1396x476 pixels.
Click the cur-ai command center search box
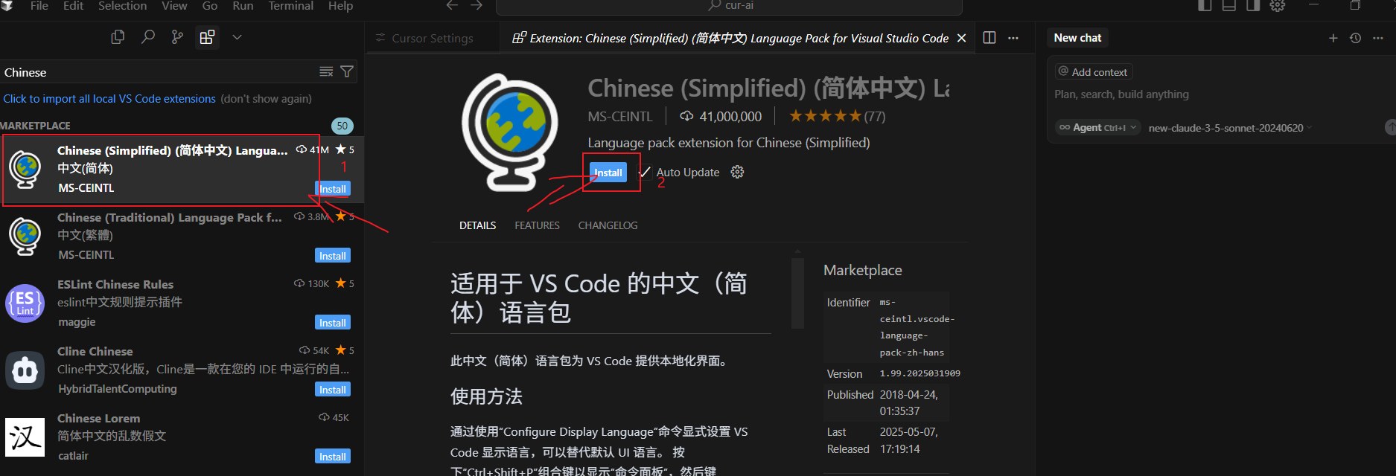pyautogui.click(x=729, y=6)
